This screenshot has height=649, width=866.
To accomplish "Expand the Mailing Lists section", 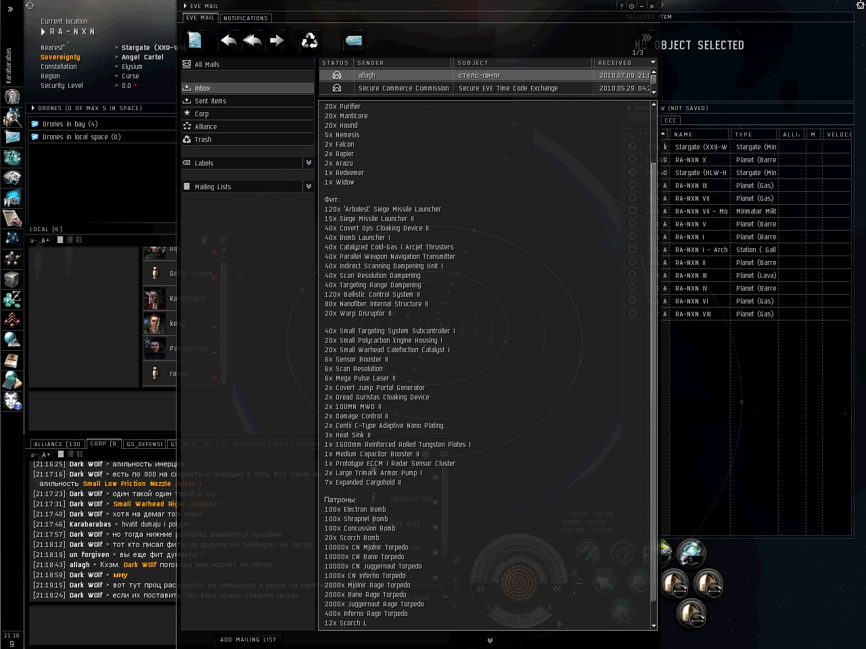I will [x=309, y=187].
